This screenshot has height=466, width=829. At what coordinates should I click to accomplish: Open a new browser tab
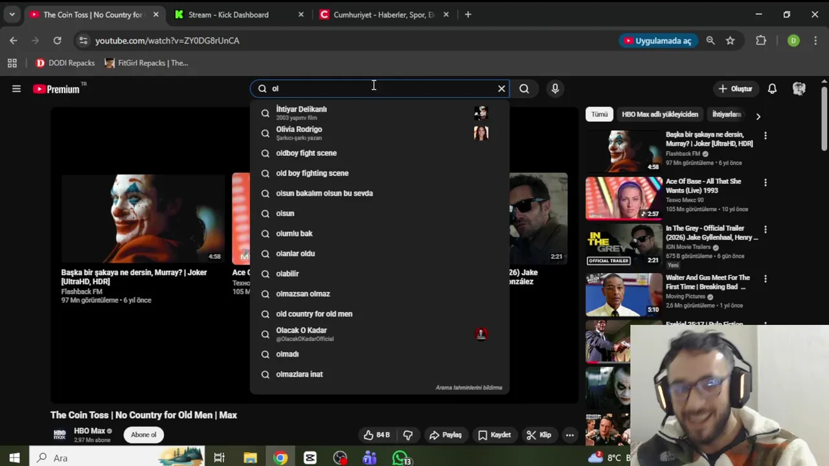[468, 14]
